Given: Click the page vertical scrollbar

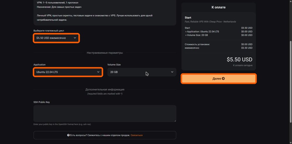Looking at the screenshot, I should click(291, 82).
